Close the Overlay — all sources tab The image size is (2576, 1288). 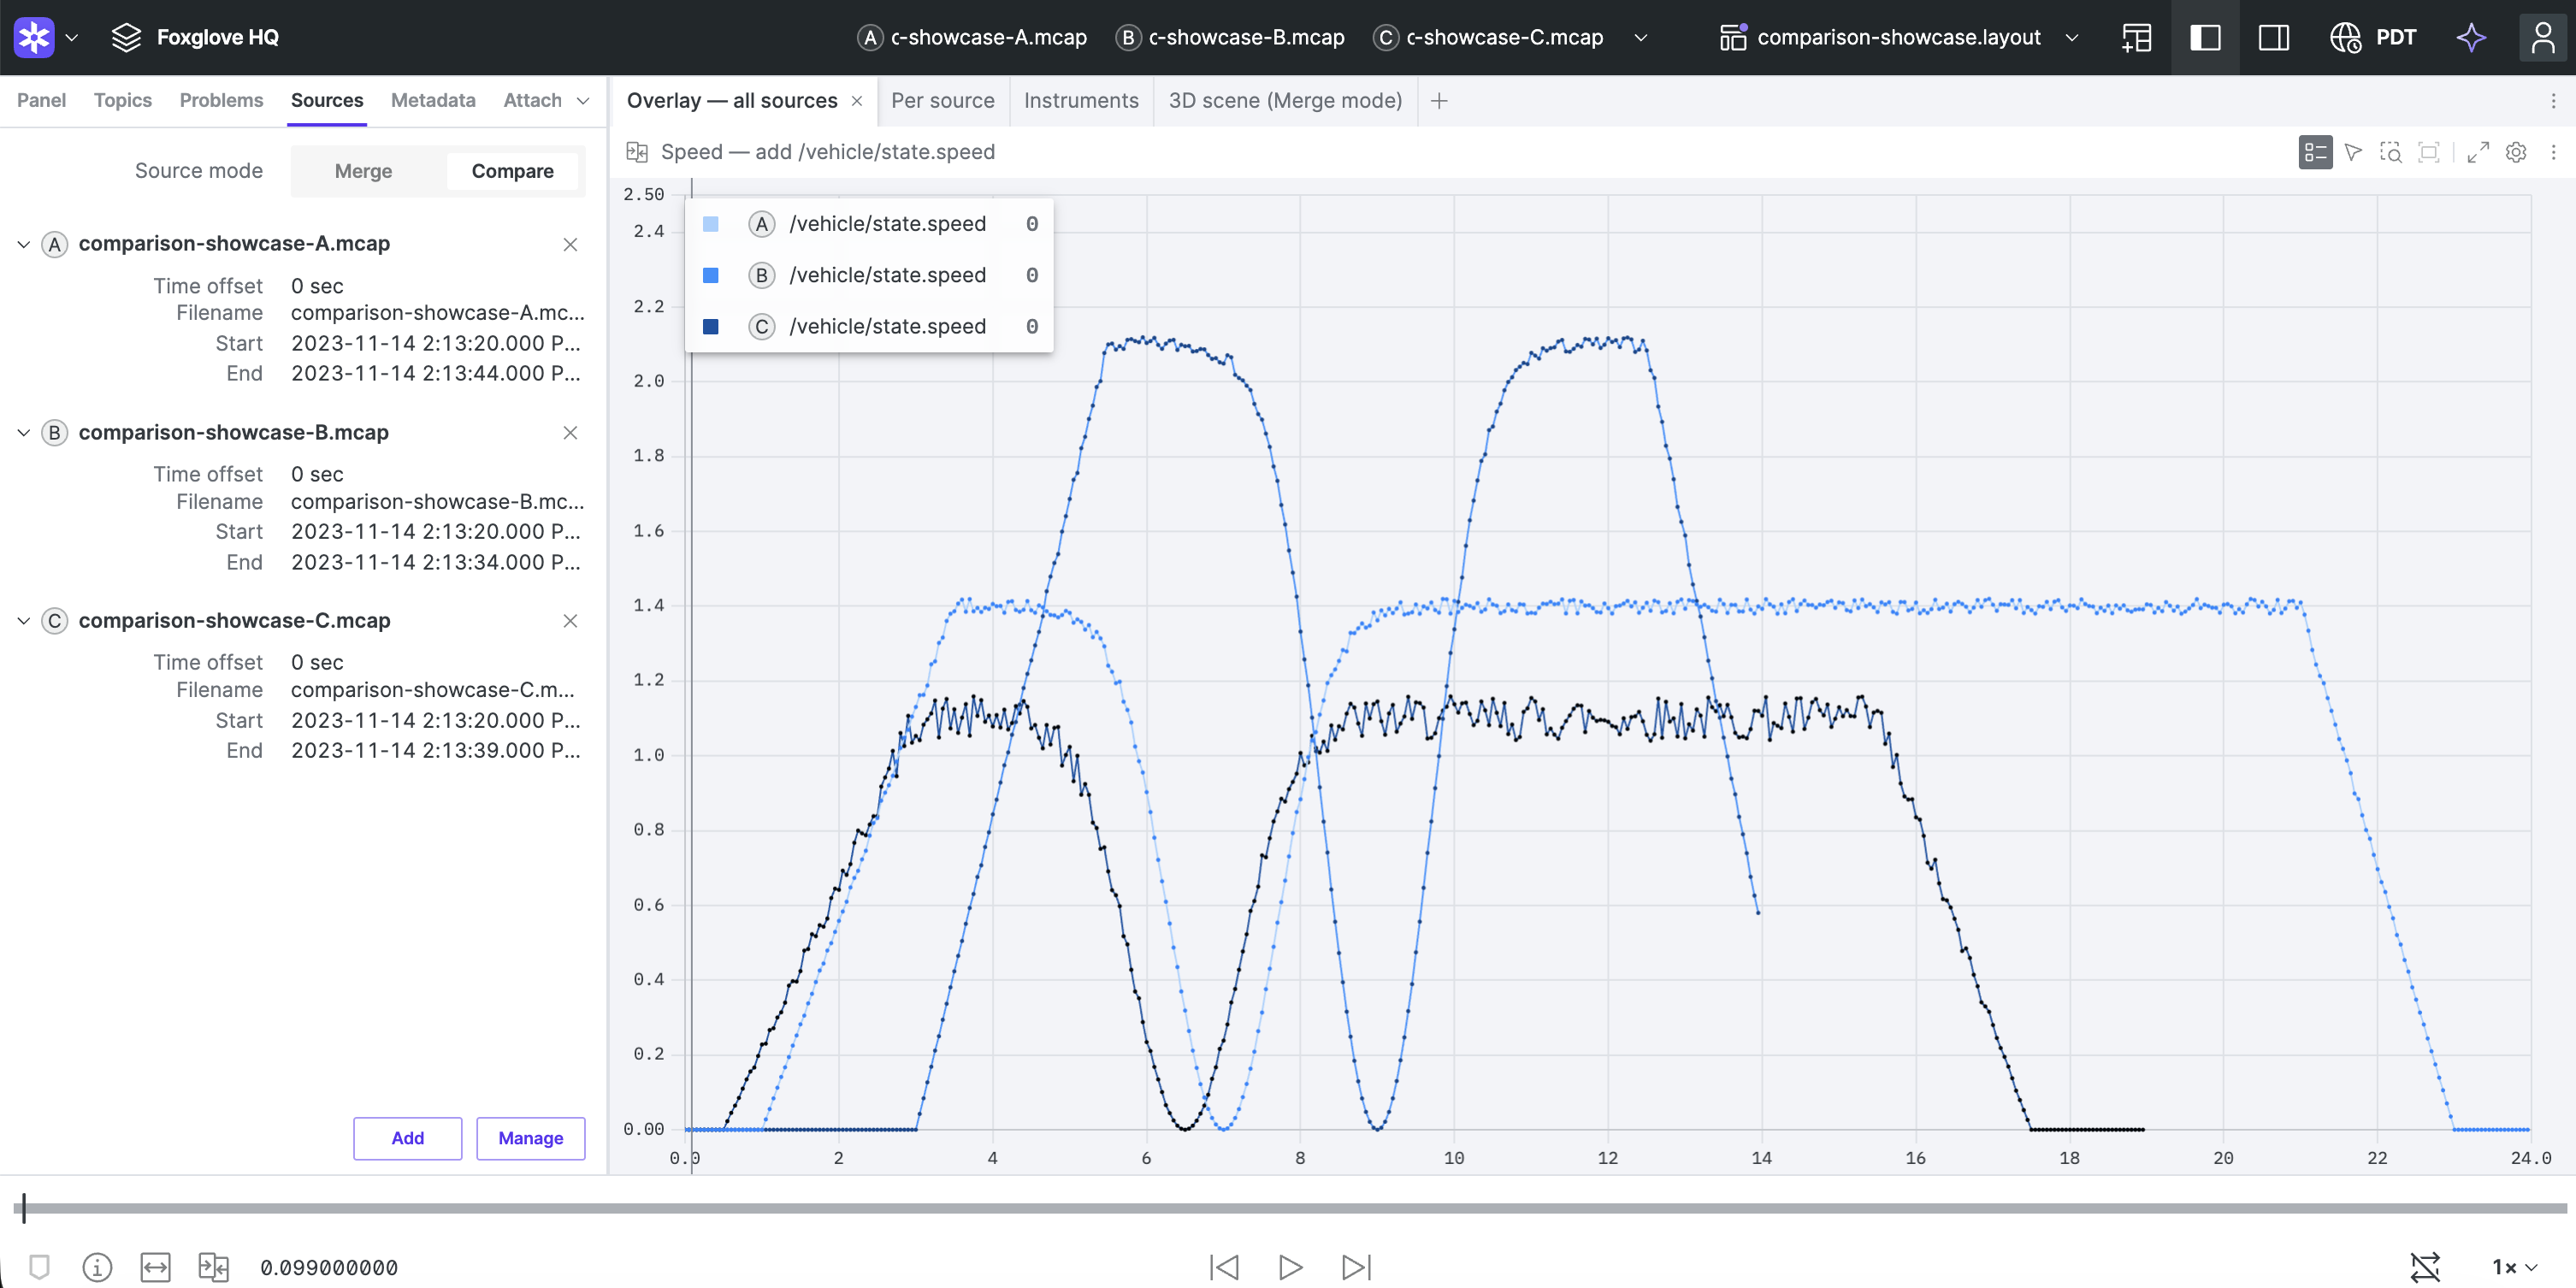[x=857, y=101]
